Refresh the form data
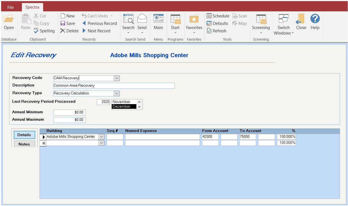Screen dimensions: 348x206 pyautogui.click(x=216, y=31)
